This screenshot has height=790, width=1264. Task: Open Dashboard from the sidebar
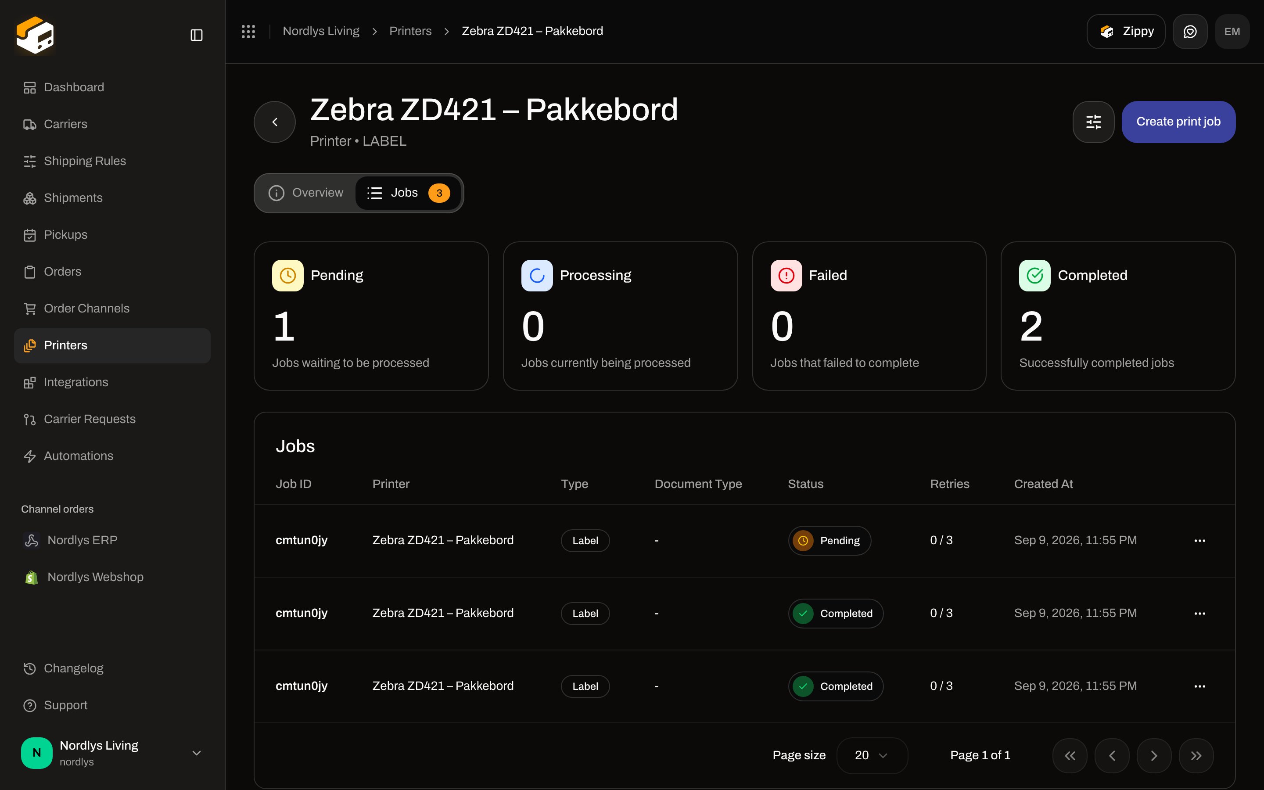tap(112, 87)
